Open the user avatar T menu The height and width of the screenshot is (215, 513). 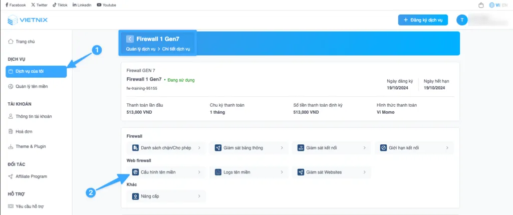[x=462, y=20]
